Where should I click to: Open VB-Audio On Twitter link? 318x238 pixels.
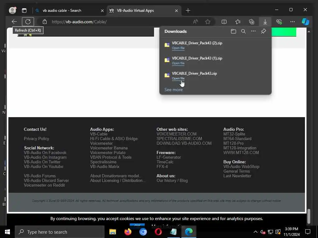(x=42, y=162)
